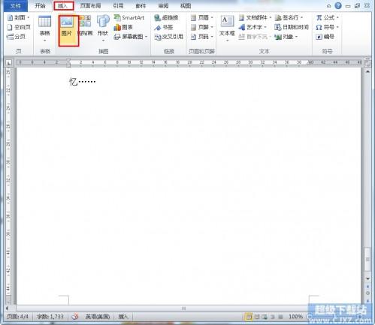The height and width of the screenshot is (325, 375).
Task: Insert a SmartArt graphic
Action: coord(129,17)
